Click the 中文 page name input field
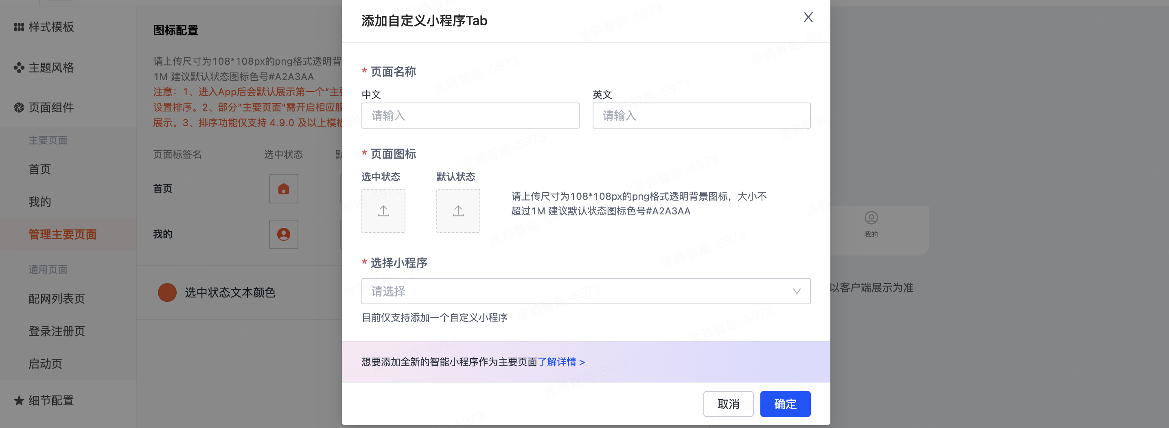This screenshot has width=1169, height=428. [470, 116]
